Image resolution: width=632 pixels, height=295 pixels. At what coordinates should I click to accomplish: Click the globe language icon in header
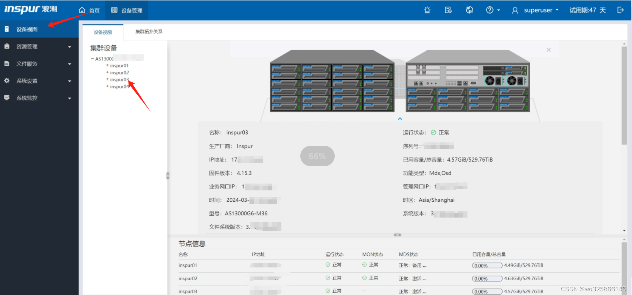coord(469,10)
